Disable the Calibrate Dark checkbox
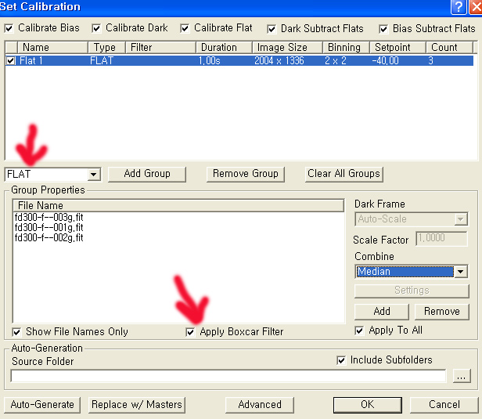The width and height of the screenshot is (482, 419). [97, 28]
